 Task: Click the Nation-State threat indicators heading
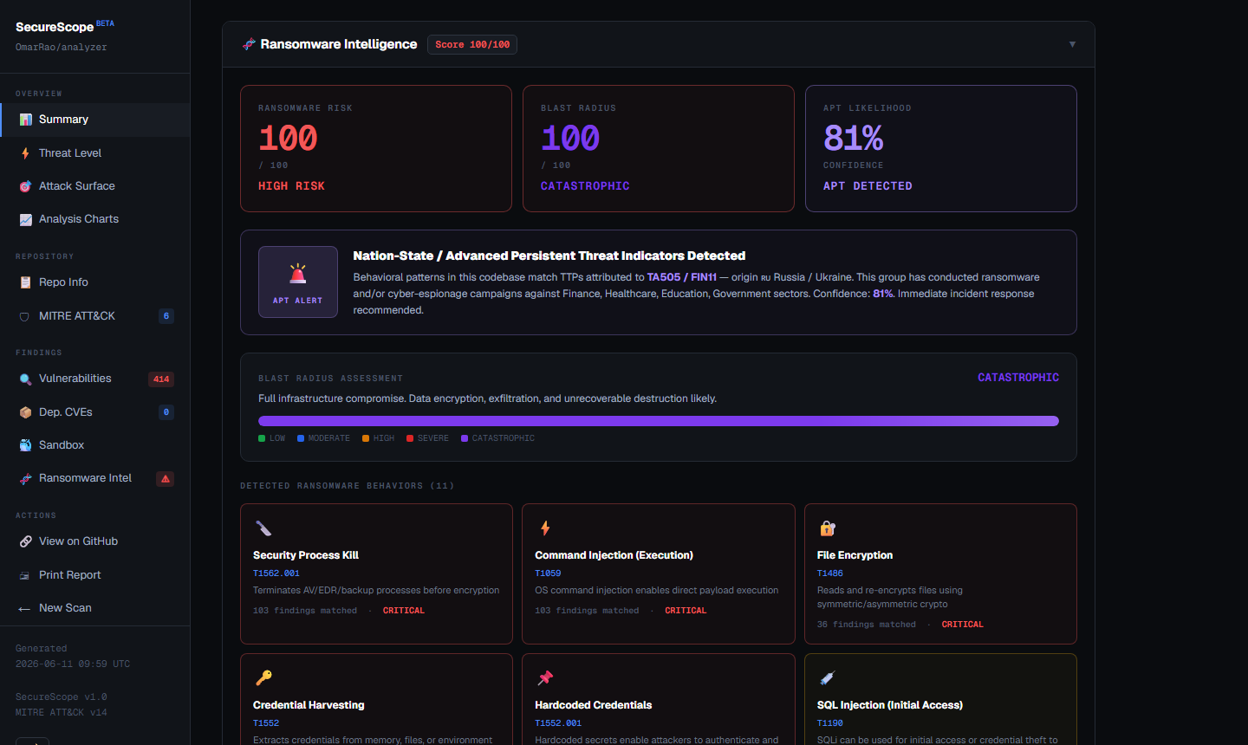click(549, 256)
